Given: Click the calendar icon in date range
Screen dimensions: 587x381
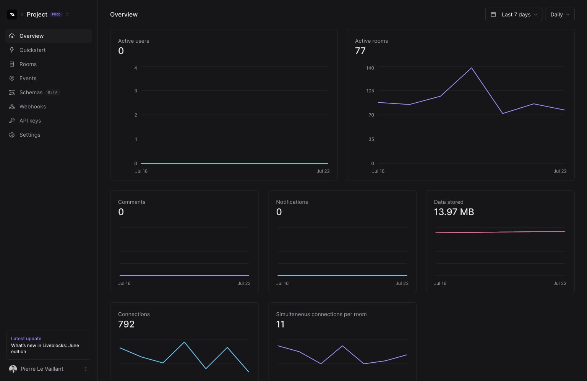Looking at the screenshot, I should pos(493,15).
